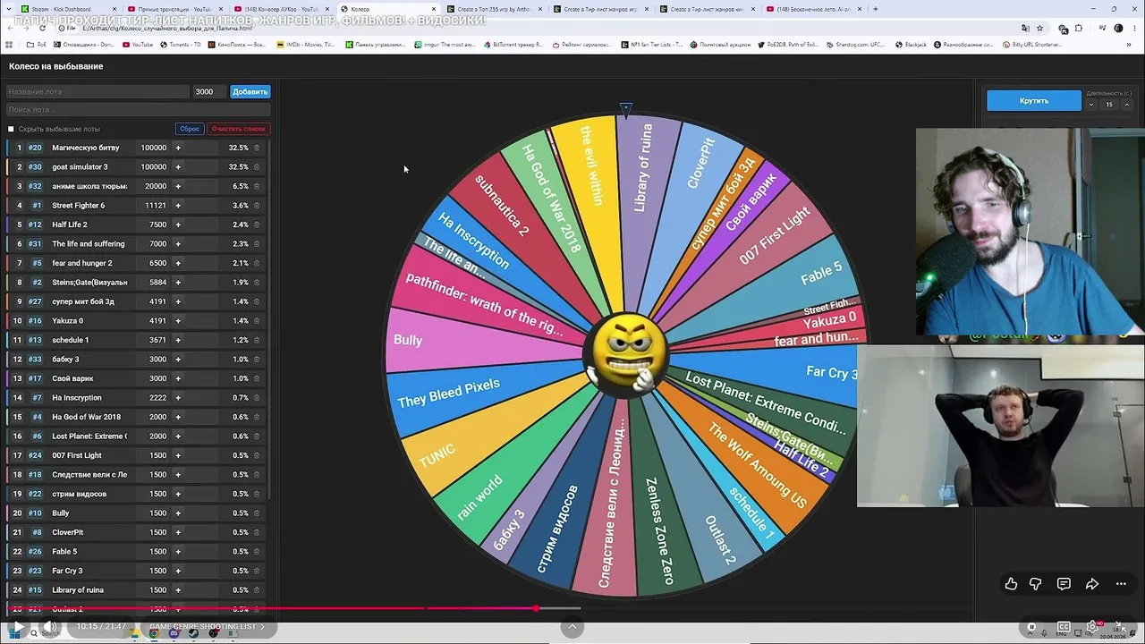
Task: Click the blue Крутить spin button
Action: click(x=1033, y=101)
